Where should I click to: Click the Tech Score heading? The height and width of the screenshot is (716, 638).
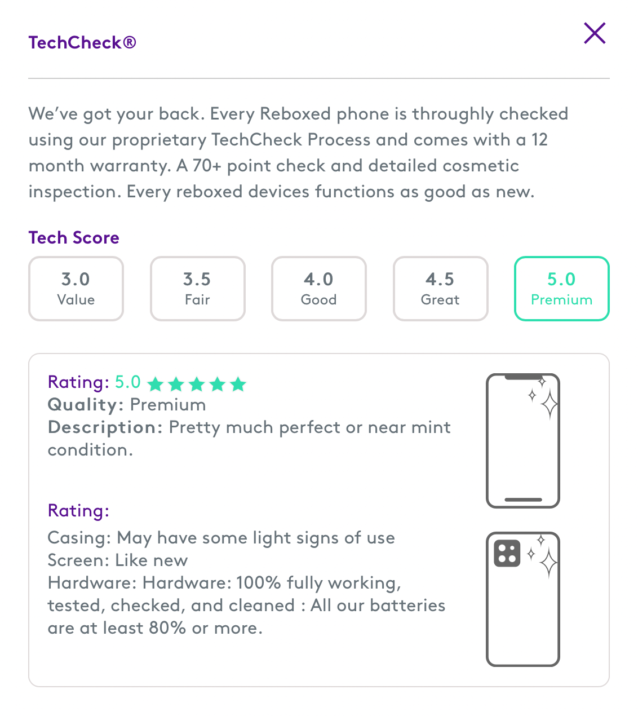[x=74, y=238]
